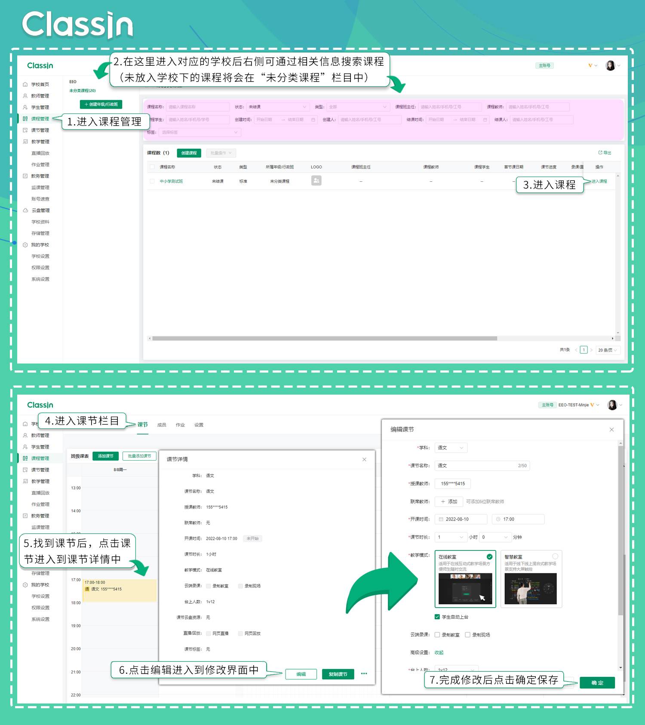The image size is (645, 725).
Task: Click 我的学校 icon in lower screenshot sidebar
Action: coord(25,585)
